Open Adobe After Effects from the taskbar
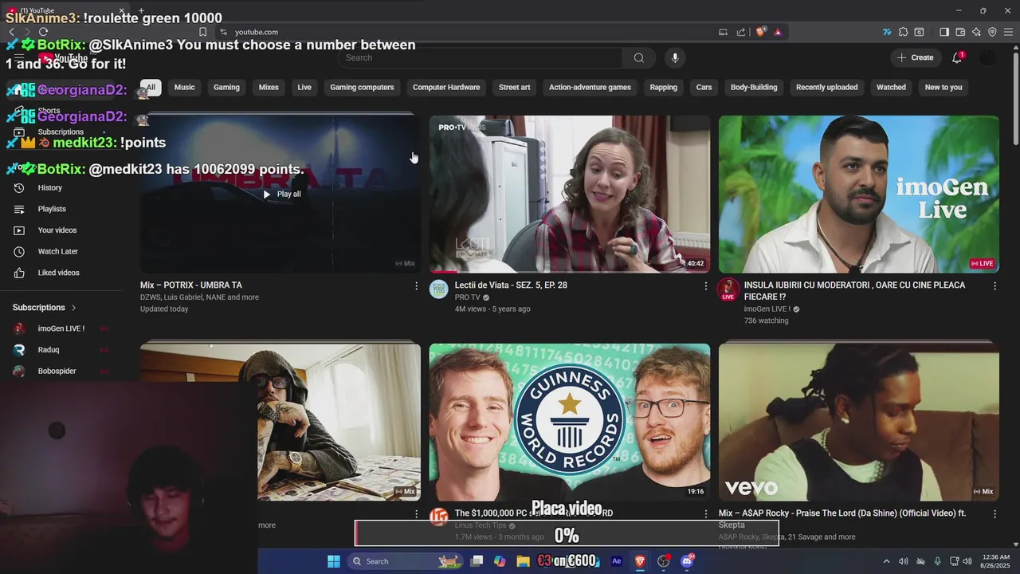 (616, 561)
